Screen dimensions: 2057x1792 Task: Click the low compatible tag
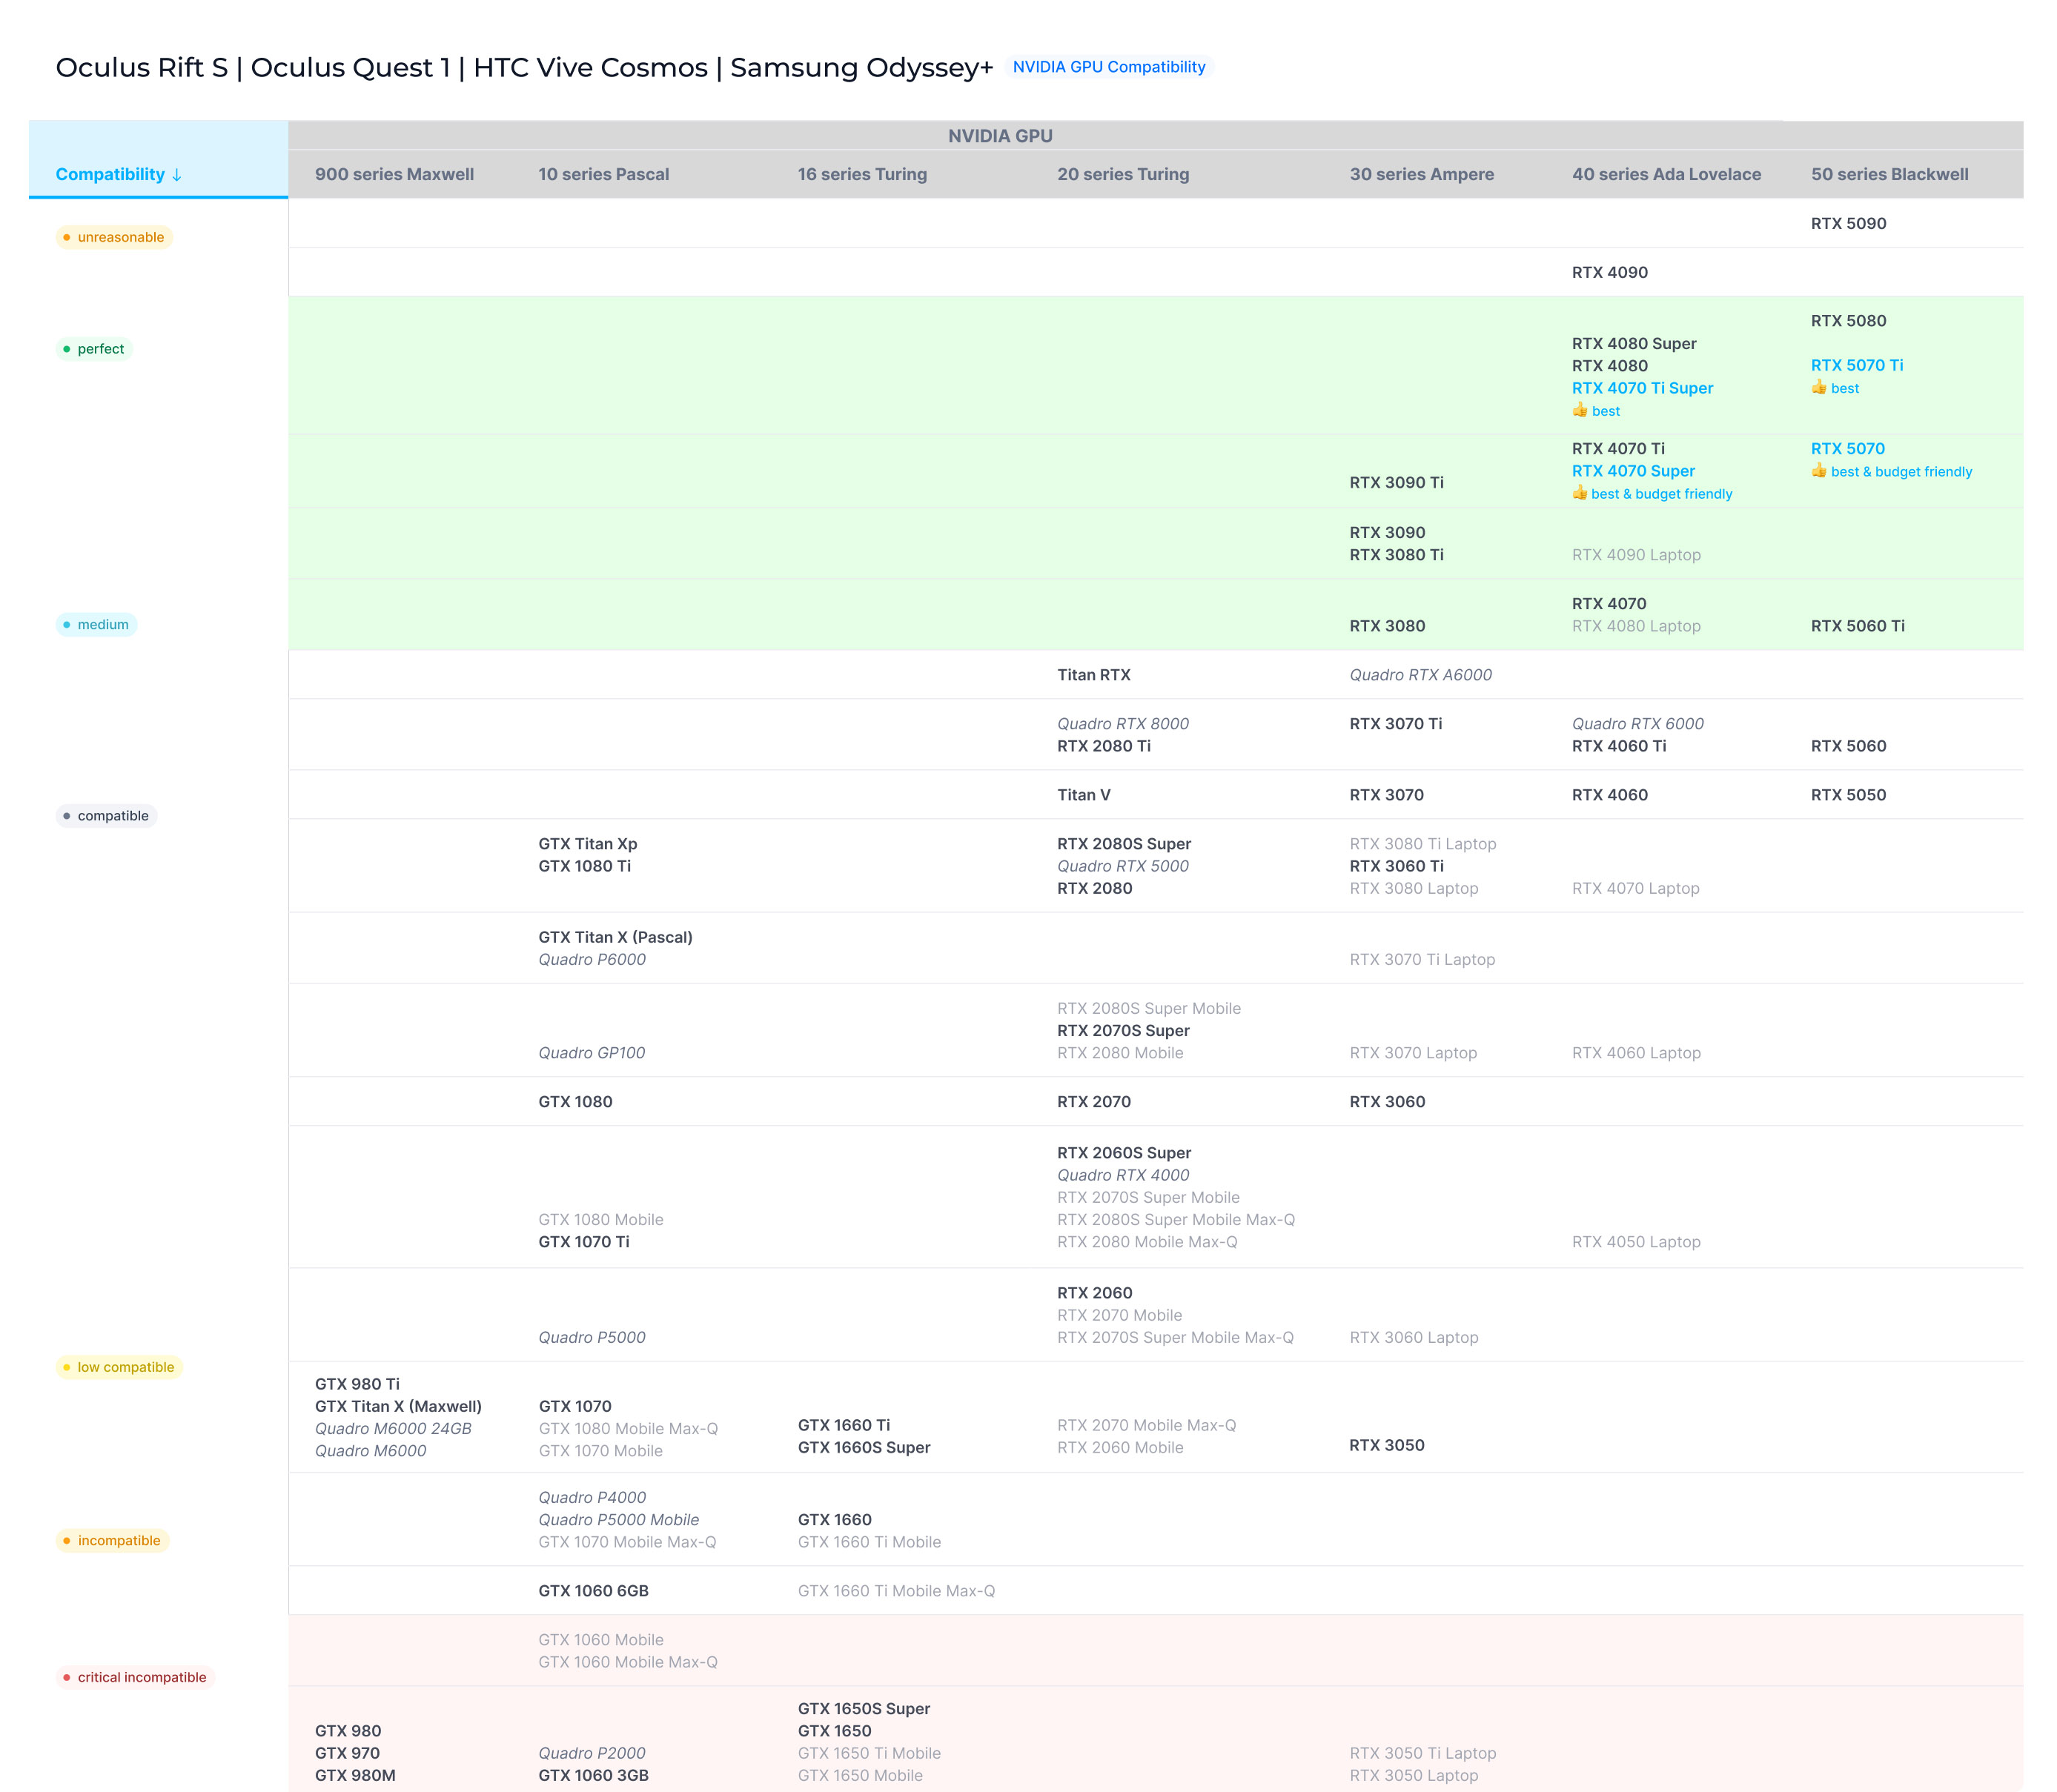point(119,1367)
